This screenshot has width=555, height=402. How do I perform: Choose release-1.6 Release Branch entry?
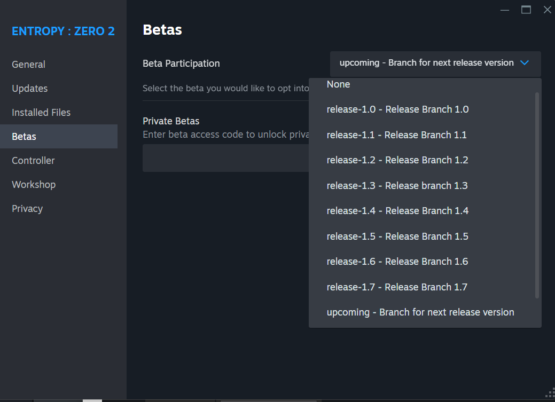point(397,262)
